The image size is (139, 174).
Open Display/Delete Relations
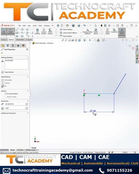click(88, 31)
